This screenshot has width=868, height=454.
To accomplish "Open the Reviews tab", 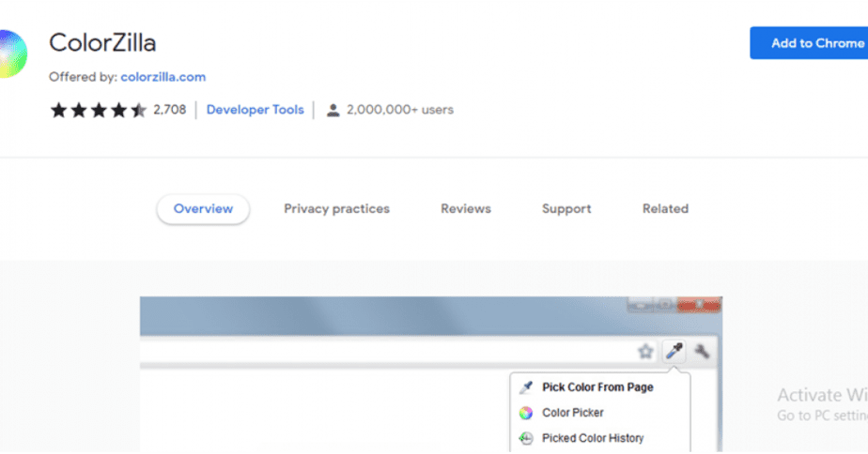I will tap(466, 209).
